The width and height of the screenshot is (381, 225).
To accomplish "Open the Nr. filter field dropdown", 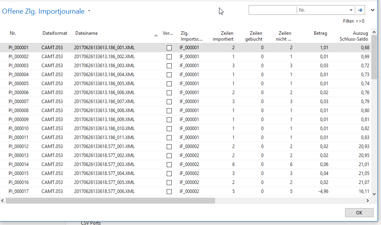I will pos(351,10).
